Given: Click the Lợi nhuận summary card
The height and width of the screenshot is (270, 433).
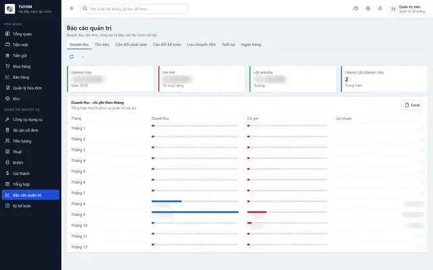Looking at the screenshot, I should (293, 79).
